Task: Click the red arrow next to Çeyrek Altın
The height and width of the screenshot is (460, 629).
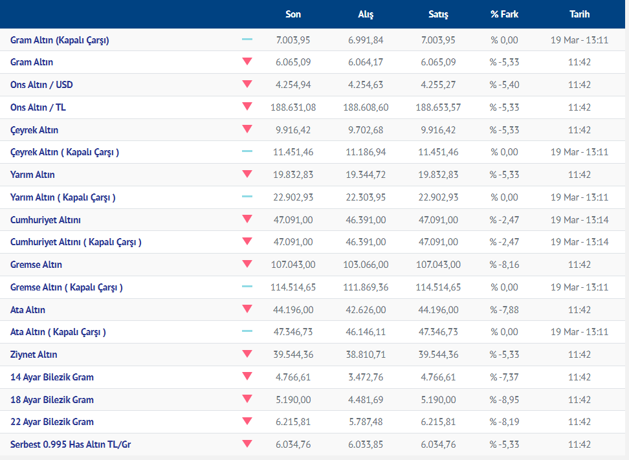Action: (x=247, y=129)
